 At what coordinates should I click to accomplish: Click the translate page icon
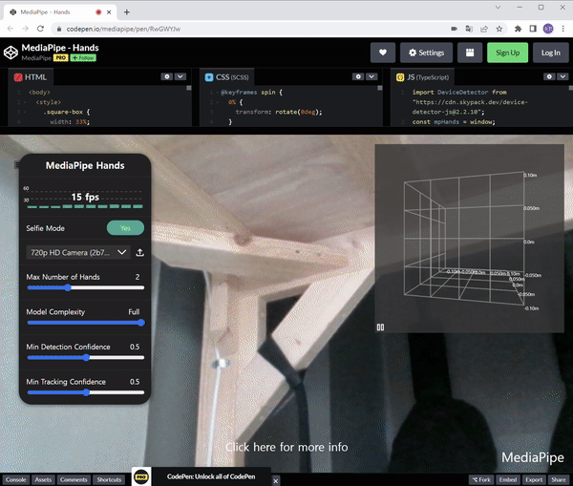469,29
